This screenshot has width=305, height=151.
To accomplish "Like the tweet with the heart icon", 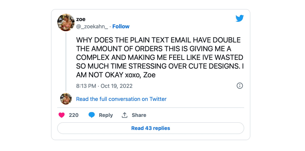I will (62, 115).
